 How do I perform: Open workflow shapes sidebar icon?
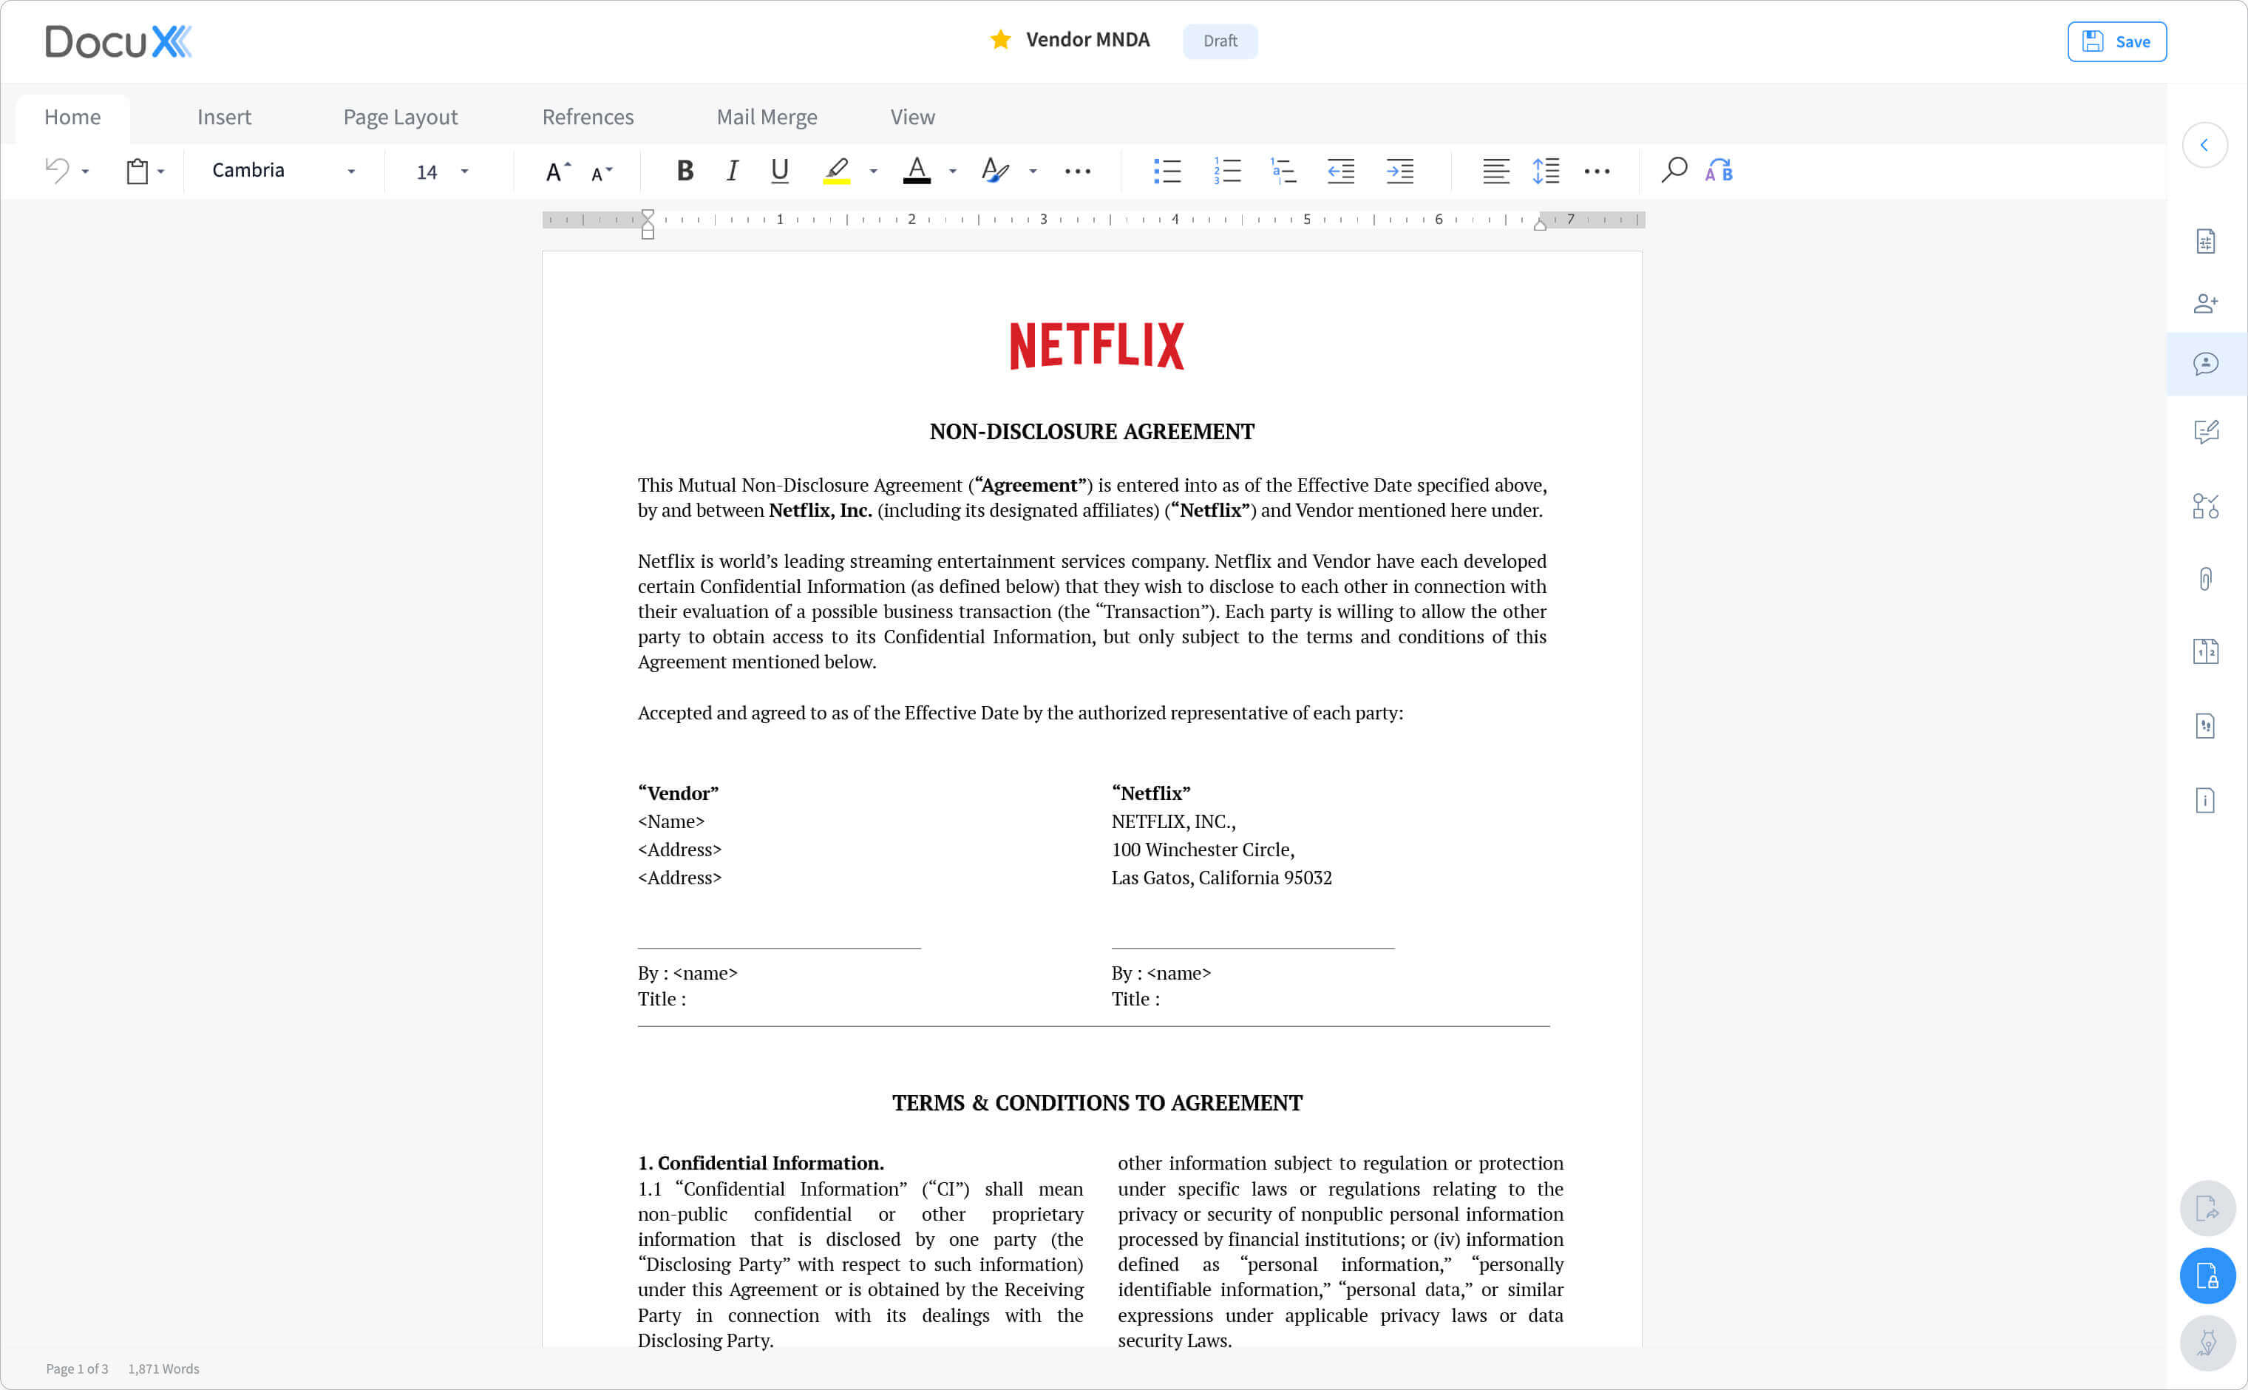[2205, 506]
